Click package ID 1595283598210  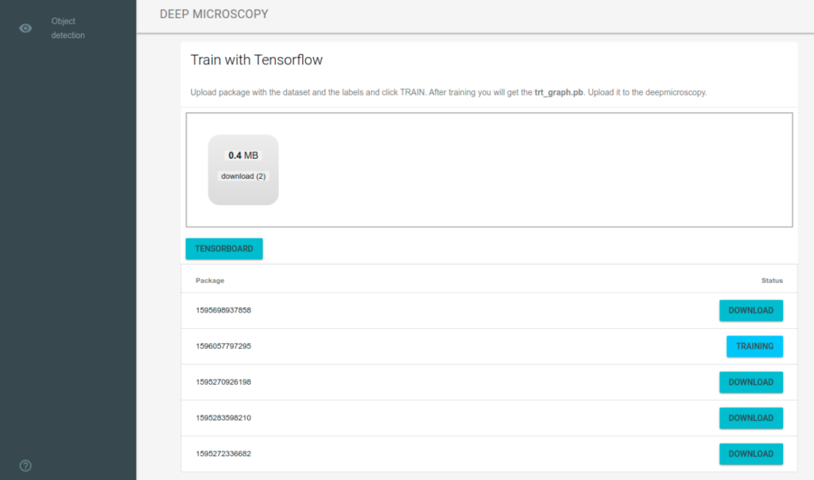(x=223, y=418)
